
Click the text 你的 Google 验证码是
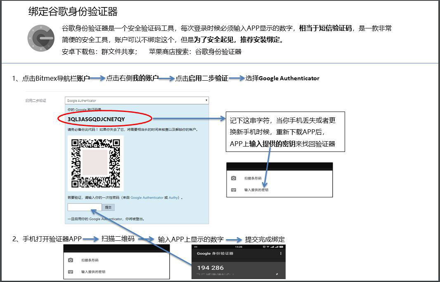(84, 110)
